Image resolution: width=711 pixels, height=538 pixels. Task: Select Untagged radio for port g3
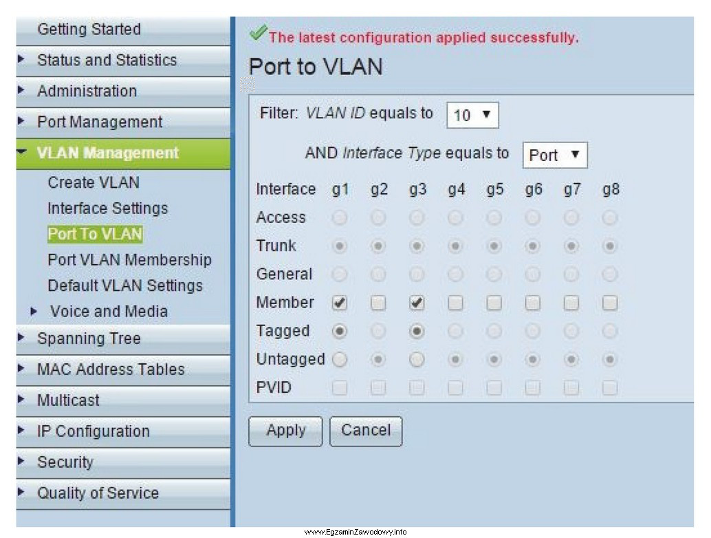coord(417,360)
